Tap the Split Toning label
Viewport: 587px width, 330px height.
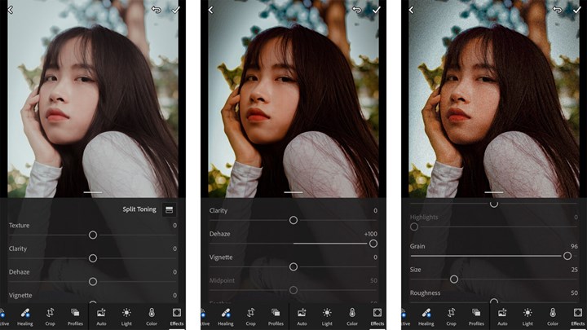point(139,209)
